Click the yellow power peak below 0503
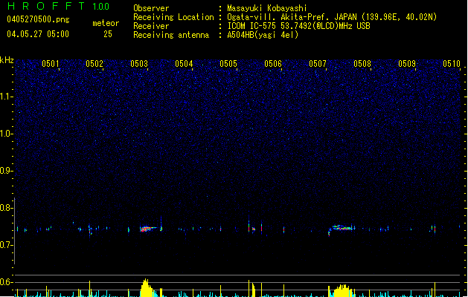The height and width of the screenshot is (297, 468). 147,288
